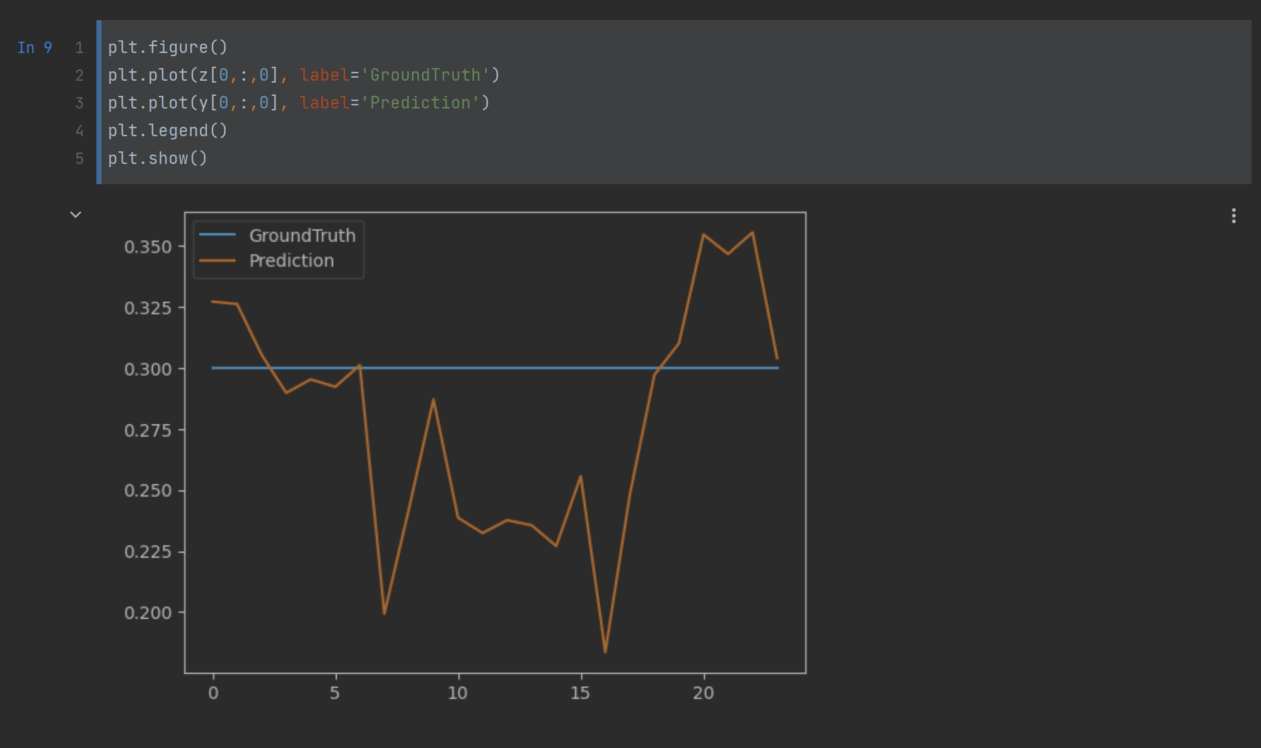Click the GroundTruth entry in the plot legend
The image size is (1261, 748).
[x=303, y=235]
